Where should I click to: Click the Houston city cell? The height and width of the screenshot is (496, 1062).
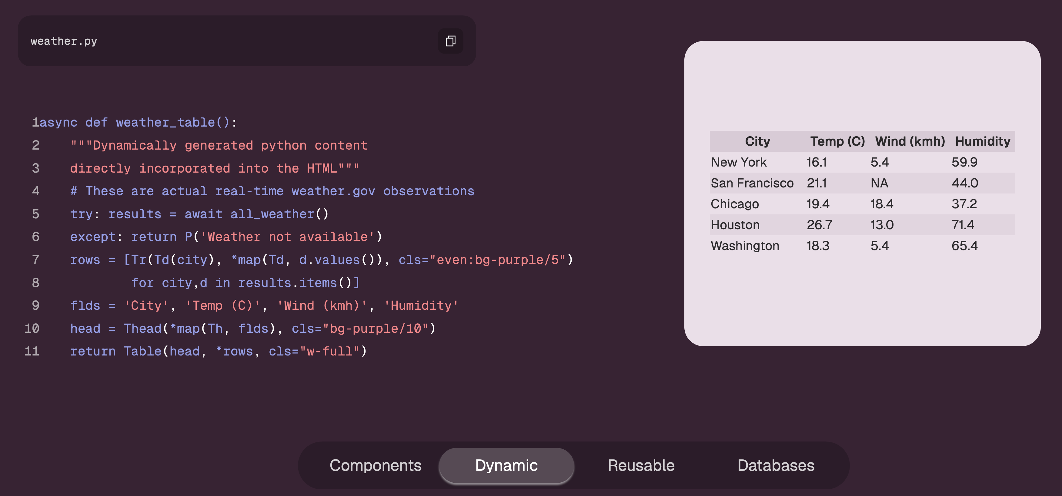click(735, 225)
